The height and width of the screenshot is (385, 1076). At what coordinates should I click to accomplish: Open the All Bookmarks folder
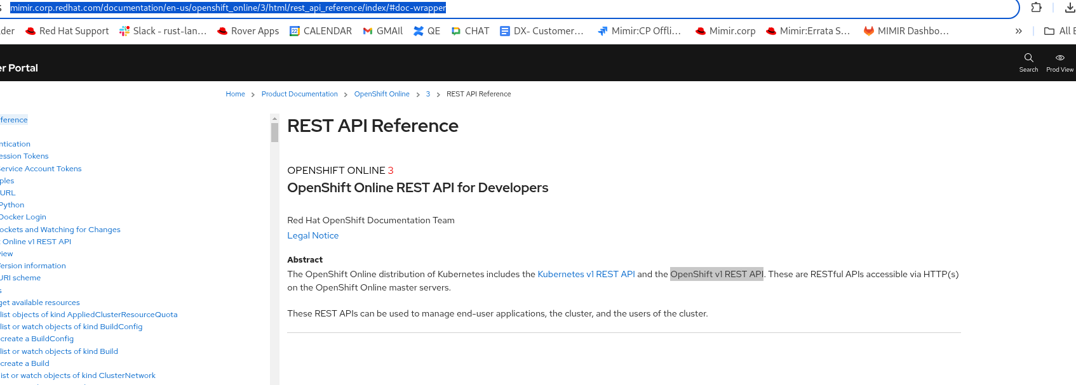point(1059,31)
